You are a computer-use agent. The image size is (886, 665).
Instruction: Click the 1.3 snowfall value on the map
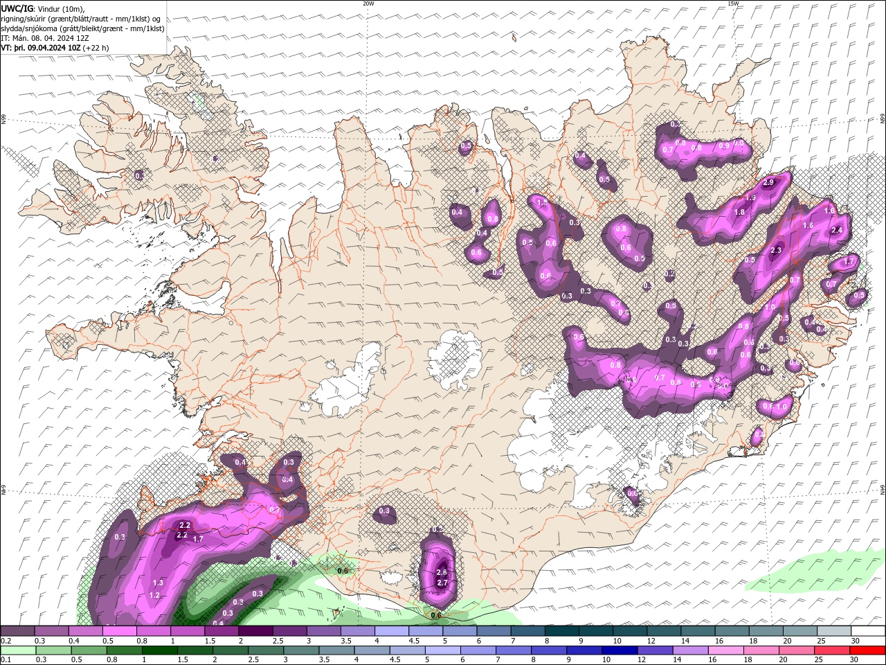pyautogui.click(x=158, y=583)
